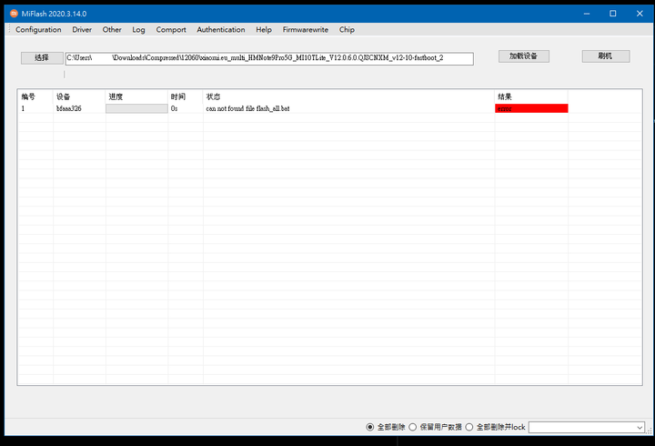Open the Configuration menu
The image size is (655, 446).
tap(38, 30)
